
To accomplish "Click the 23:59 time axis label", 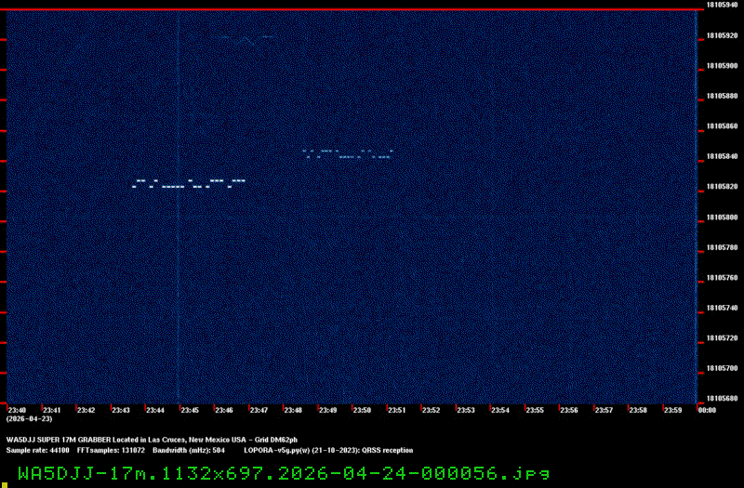I will 672,410.
